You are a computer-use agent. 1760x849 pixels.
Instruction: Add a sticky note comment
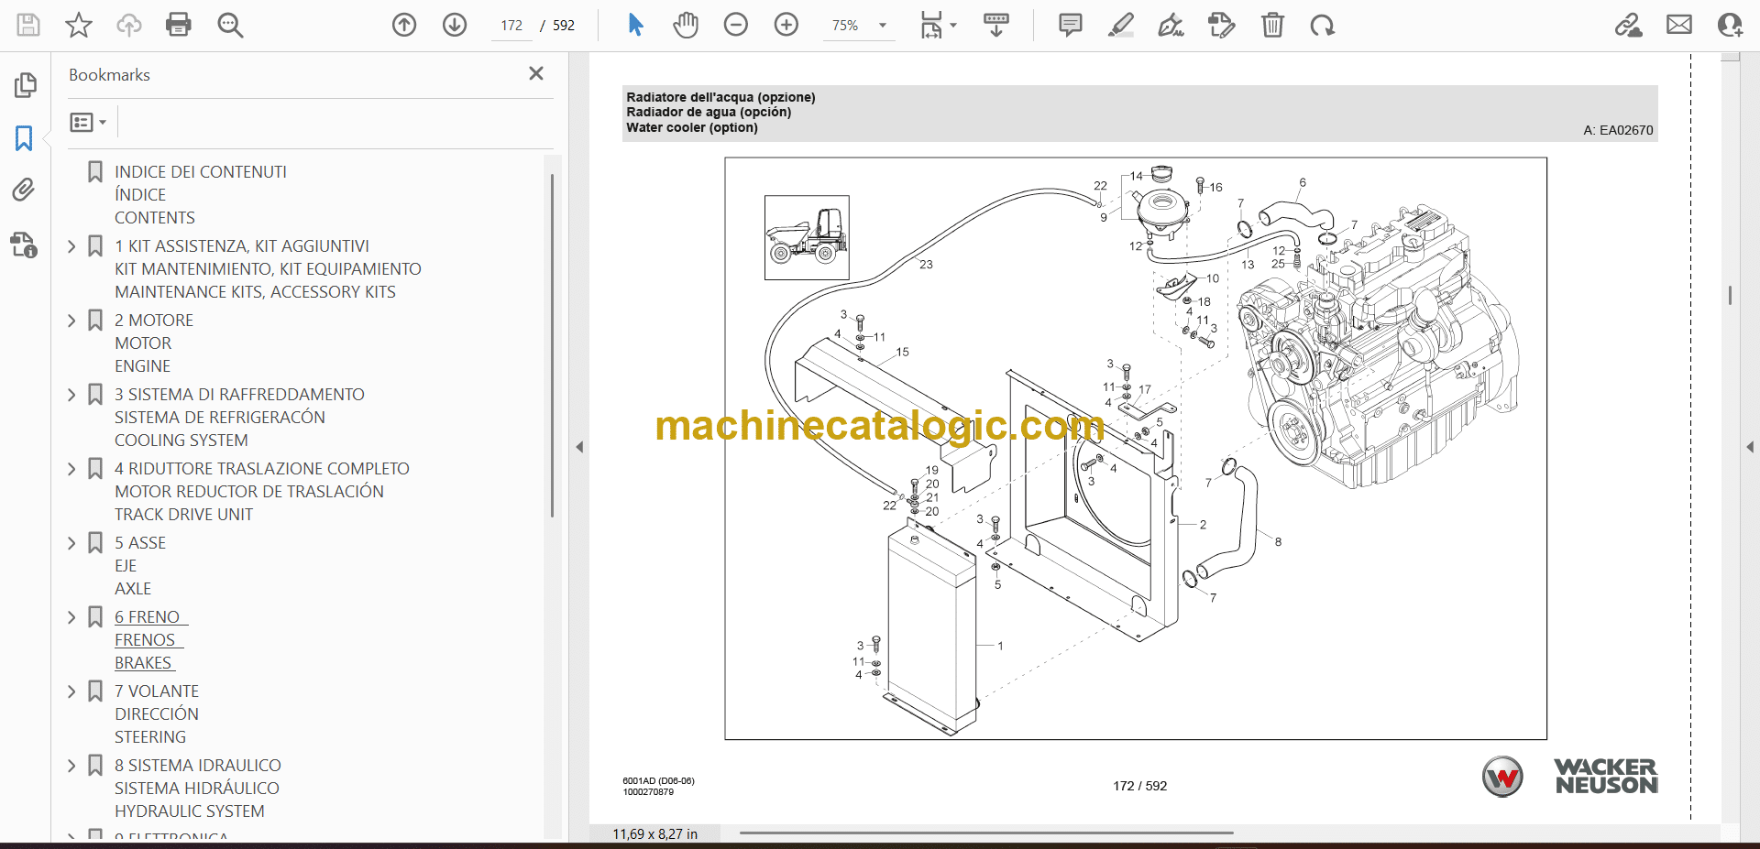tap(1070, 25)
